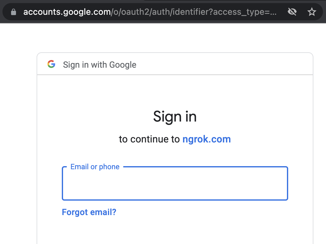Bookmark this page with the star icon
Viewport: 326px width, 244px height.
point(312,12)
